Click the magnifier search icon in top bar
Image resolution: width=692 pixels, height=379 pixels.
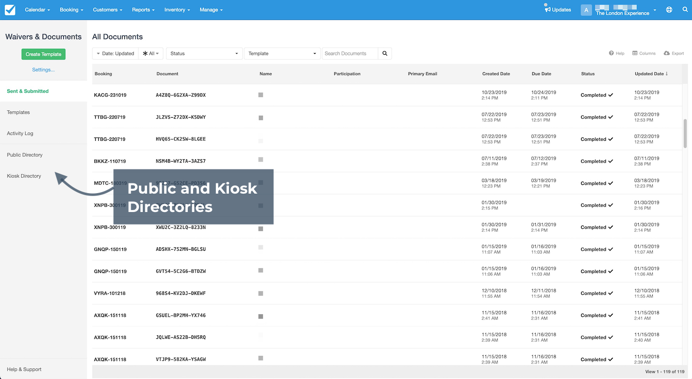click(685, 10)
